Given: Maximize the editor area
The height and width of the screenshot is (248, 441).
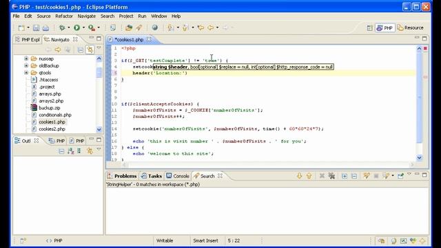Looking at the screenshot, I should pyautogui.click(x=424, y=39).
